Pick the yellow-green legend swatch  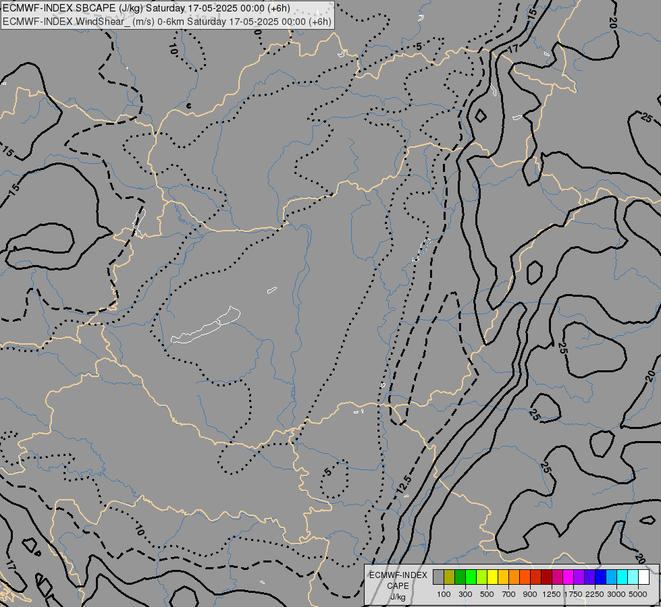click(x=482, y=577)
